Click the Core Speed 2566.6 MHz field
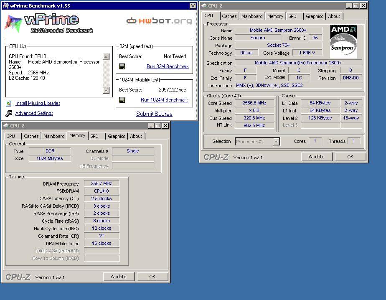This screenshot has height=300, width=386. coord(254,103)
